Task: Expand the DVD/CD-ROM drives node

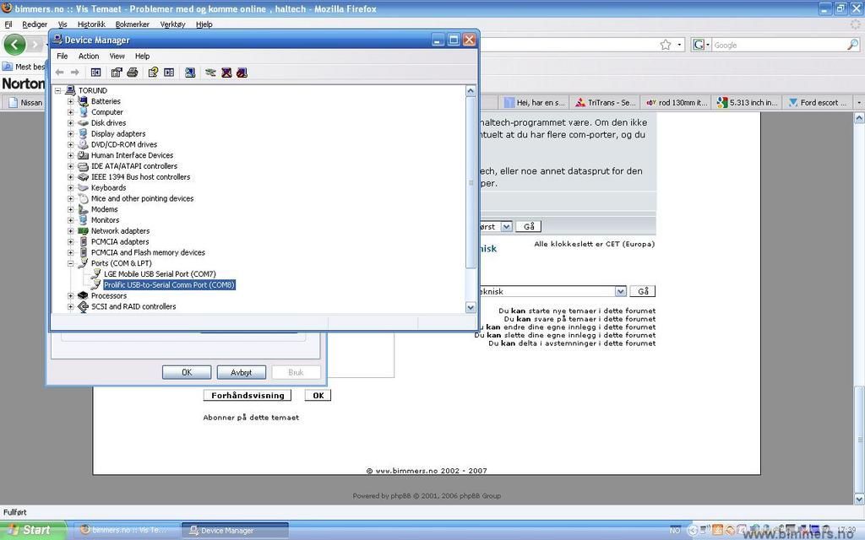Action: click(x=71, y=144)
